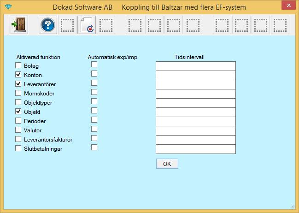
Task: Click Tidsintervall field for Objekttyper row
Action: [x=196, y=103]
